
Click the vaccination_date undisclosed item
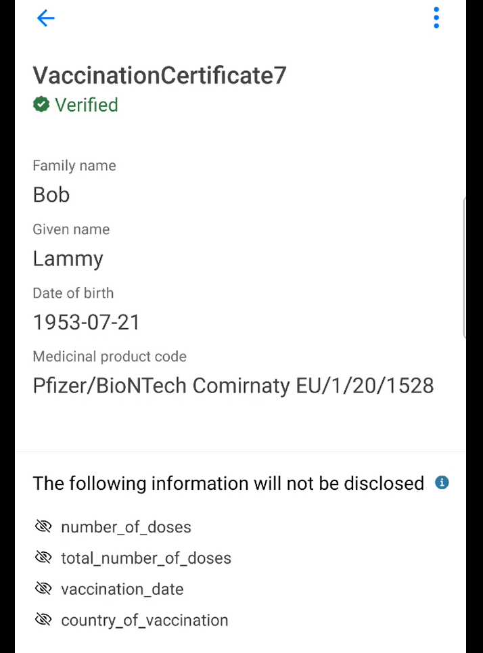tap(122, 589)
